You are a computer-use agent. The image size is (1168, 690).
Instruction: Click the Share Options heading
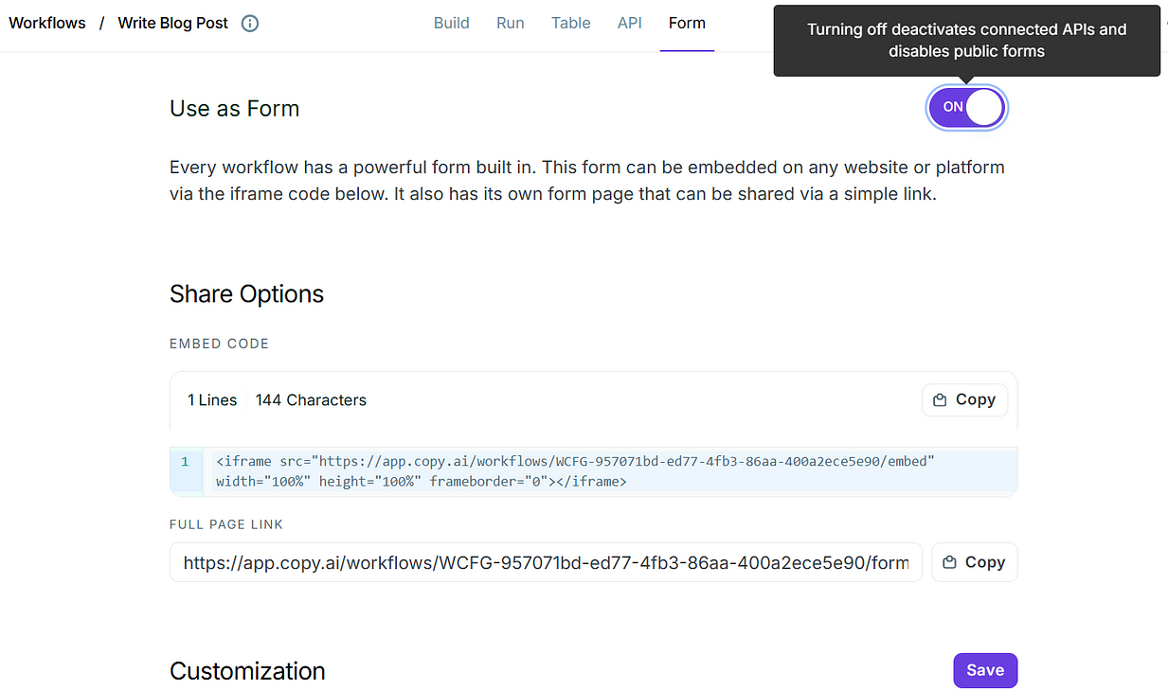(246, 294)
